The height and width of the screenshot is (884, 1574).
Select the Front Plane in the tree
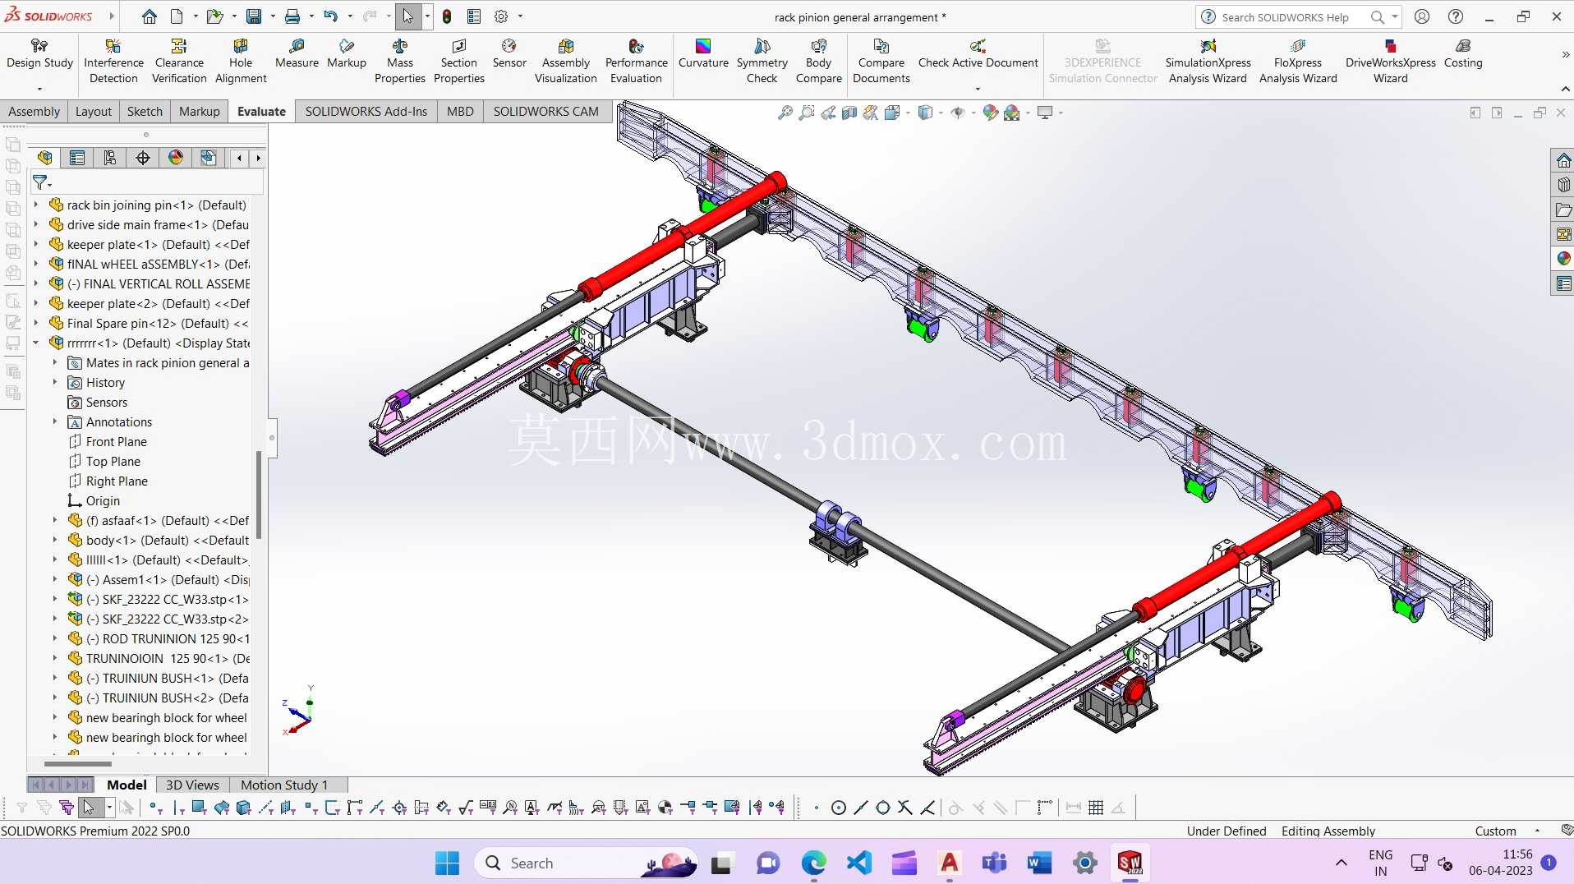117,441
